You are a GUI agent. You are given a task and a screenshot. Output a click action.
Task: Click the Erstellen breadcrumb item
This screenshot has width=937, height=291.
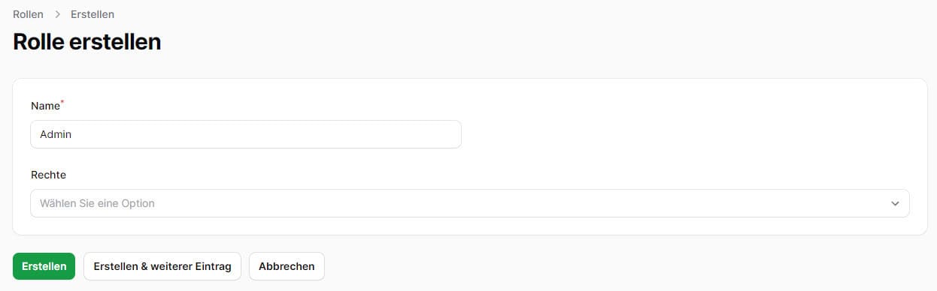pos(92,14)
